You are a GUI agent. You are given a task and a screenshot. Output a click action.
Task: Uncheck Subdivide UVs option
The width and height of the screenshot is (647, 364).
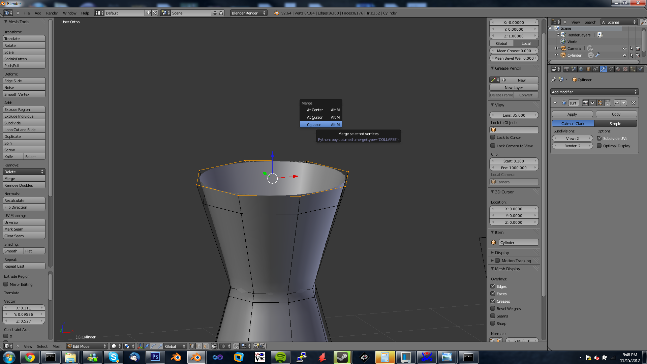599,138
